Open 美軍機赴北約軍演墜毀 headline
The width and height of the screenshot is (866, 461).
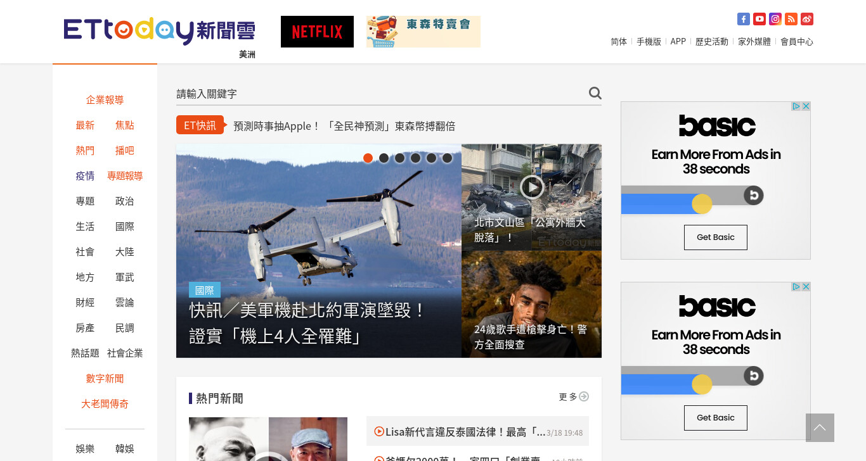tap(308, 323)
